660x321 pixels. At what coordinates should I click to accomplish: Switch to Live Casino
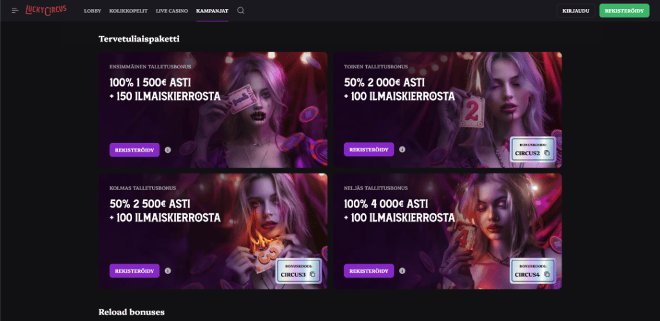tap(171, 11)
